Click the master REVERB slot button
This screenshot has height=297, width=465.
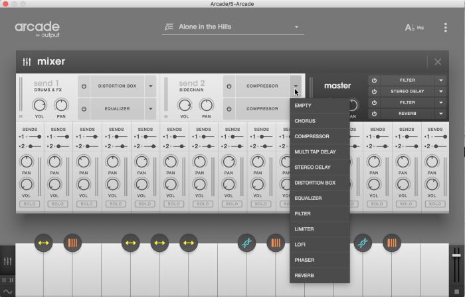(x=407, y=114)
